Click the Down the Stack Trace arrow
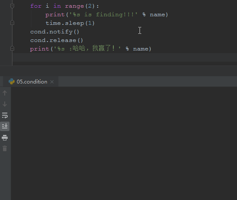 click(x=5, y=104)
